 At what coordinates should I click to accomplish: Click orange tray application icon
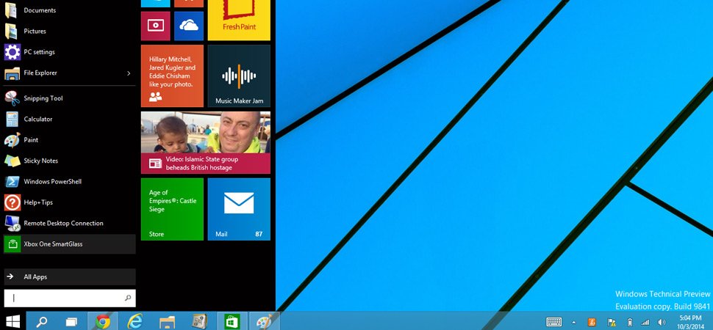tap(592, 322)
